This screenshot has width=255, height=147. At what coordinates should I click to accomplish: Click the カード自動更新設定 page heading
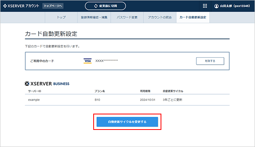[x=51, y=34]
